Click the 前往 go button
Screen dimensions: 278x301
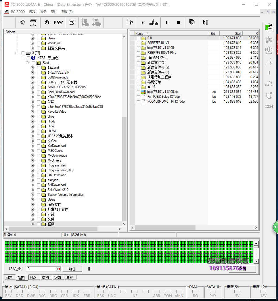(72, 269)
